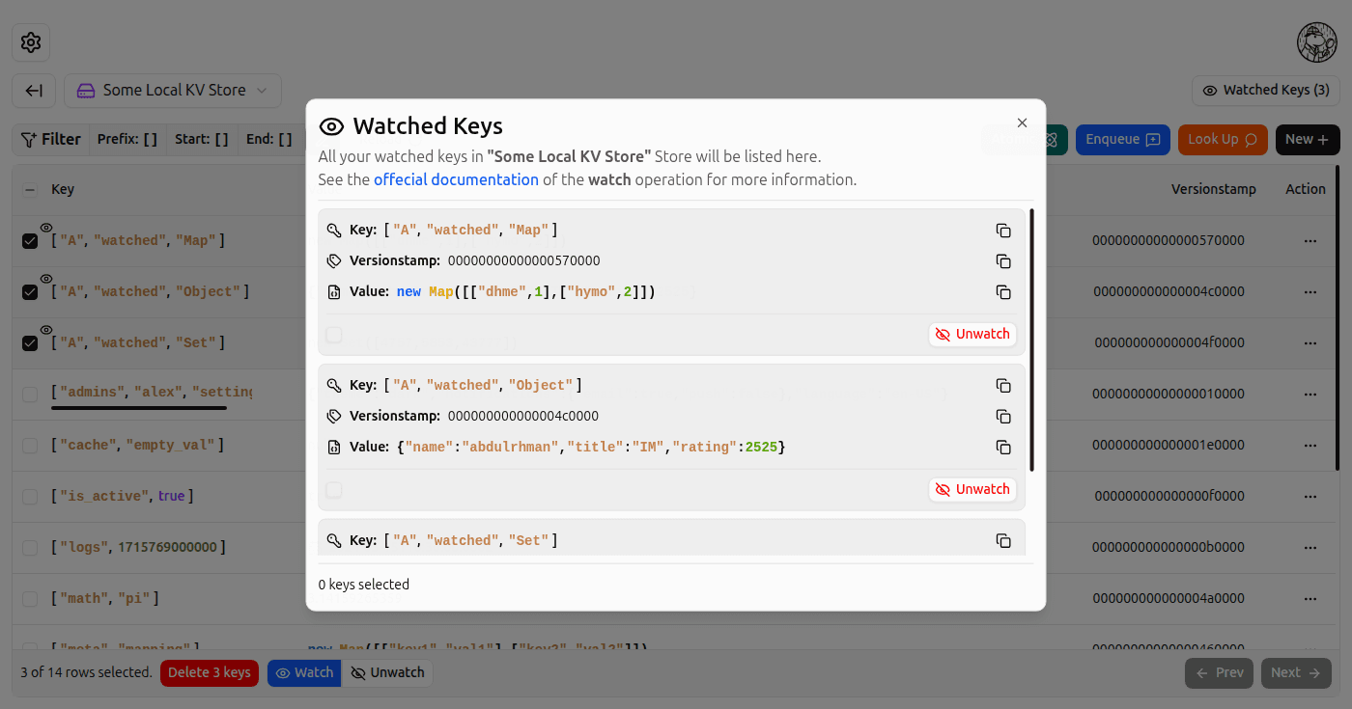Check the "cache","empty_val" row checkbox
Screen dimensions: 1352x709
tap(30, 446)
